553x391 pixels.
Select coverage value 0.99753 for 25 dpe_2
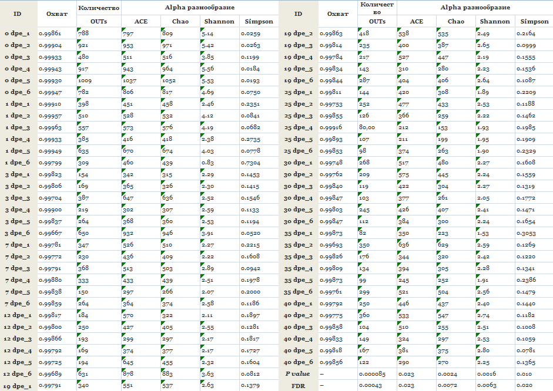pos(331,104)
